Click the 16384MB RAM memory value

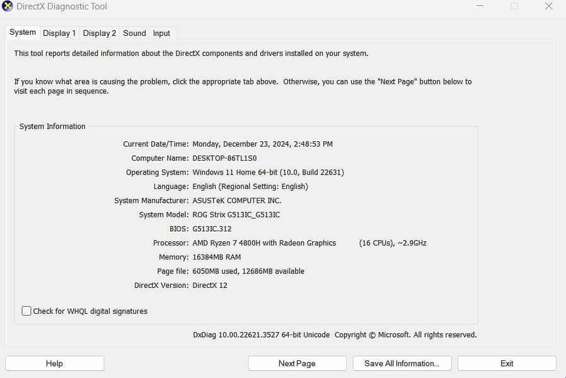tap(216, 257)
